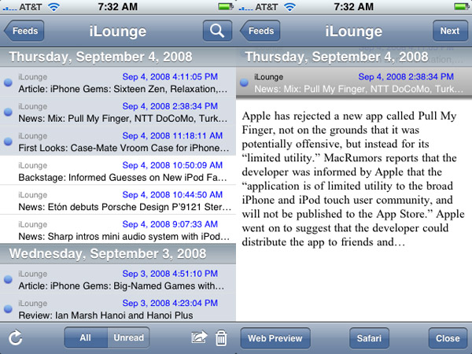Open iPhone Gems: Big-Named Games article

click(118, 279)
